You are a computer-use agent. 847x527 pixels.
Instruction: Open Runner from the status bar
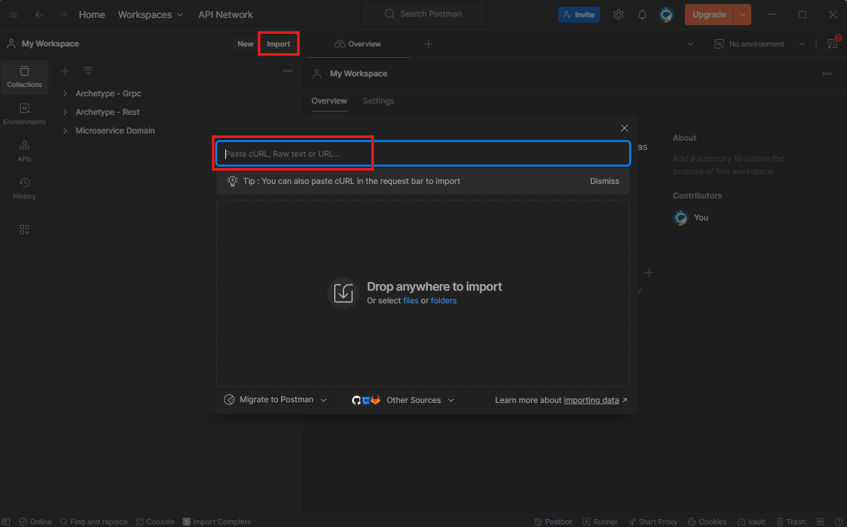(x=599, y=522)
